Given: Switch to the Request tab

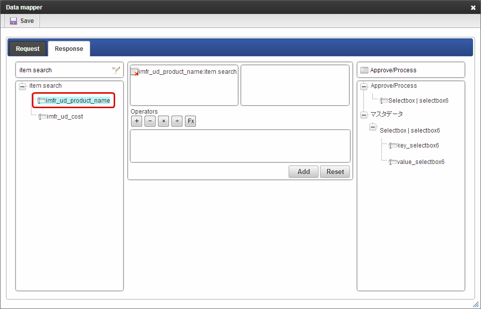Looking at the screenshot, I should pos(27,49).
